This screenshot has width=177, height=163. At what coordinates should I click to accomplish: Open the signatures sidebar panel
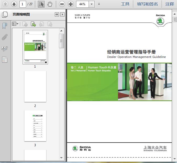click(x=5, y=48)
